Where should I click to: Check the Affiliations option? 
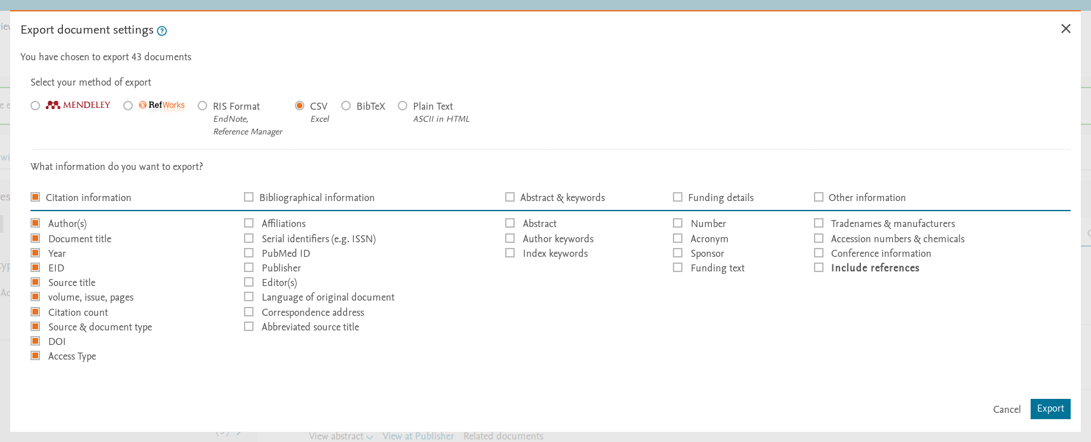pos(249,223)
